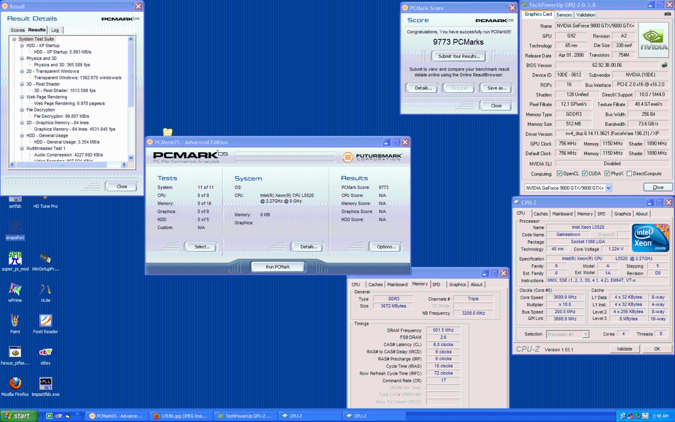Open SPD tab in the CPU-Z memory window

click(x=436, y=284)
